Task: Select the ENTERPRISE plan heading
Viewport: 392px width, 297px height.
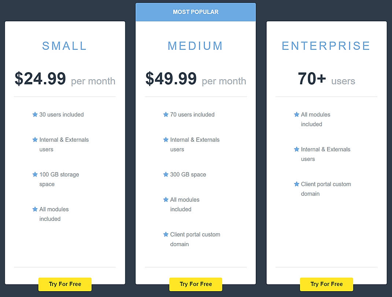Action: 326,46
